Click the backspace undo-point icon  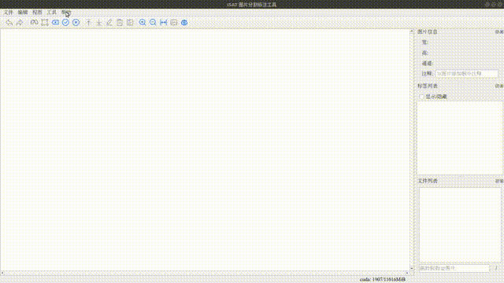(55, 23)
